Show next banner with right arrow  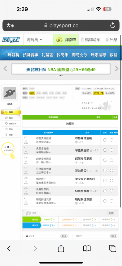click(117, 69)
